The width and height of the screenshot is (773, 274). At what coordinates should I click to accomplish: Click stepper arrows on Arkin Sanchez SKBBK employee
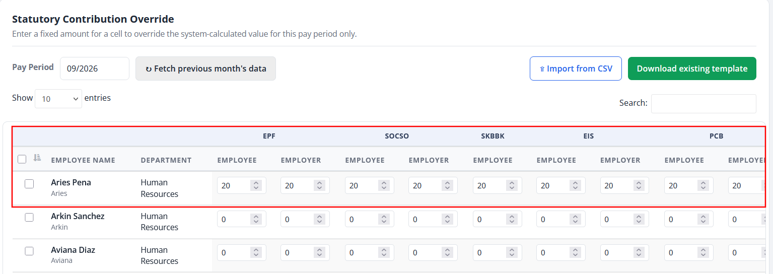click(512, 219)
